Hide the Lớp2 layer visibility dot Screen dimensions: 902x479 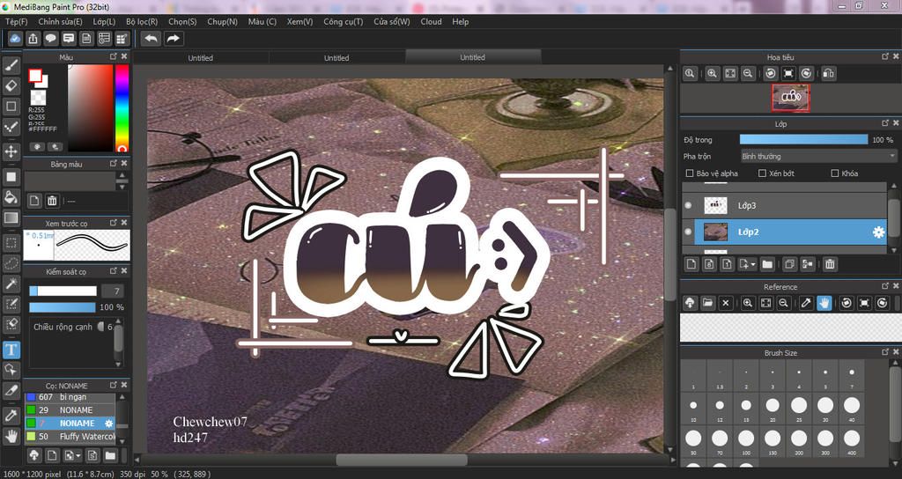[688, 232]
